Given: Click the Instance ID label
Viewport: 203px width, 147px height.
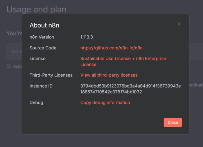Looking at the screenshot, I should click(41, 86).
